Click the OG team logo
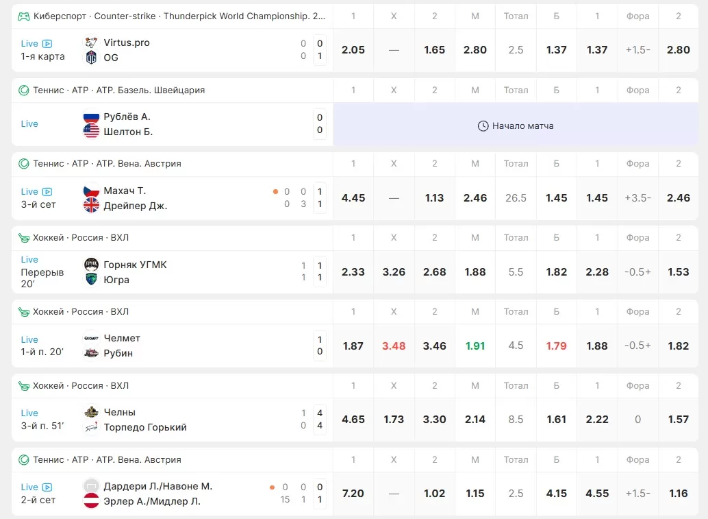The height and width of the screenshot is (519, 708). click(91, 58)
